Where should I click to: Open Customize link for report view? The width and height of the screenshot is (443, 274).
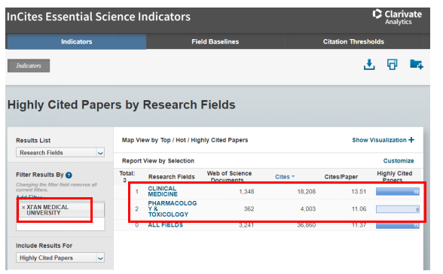click(x=399, y=161)
